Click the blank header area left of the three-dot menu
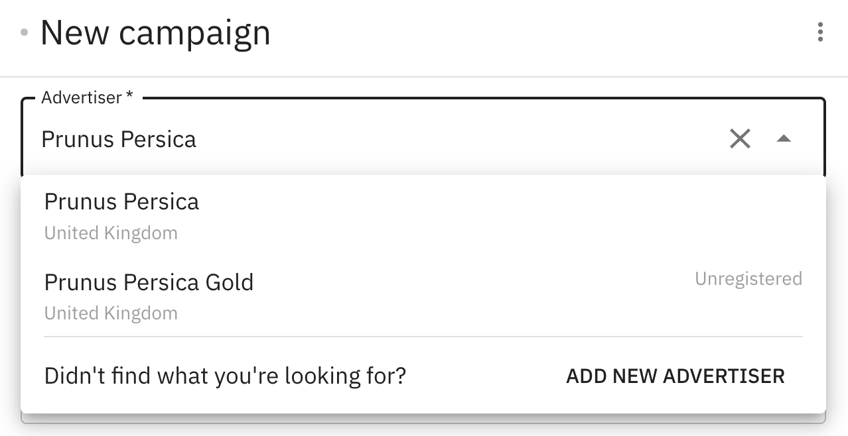Screen dimensions: 848x436 531,33
